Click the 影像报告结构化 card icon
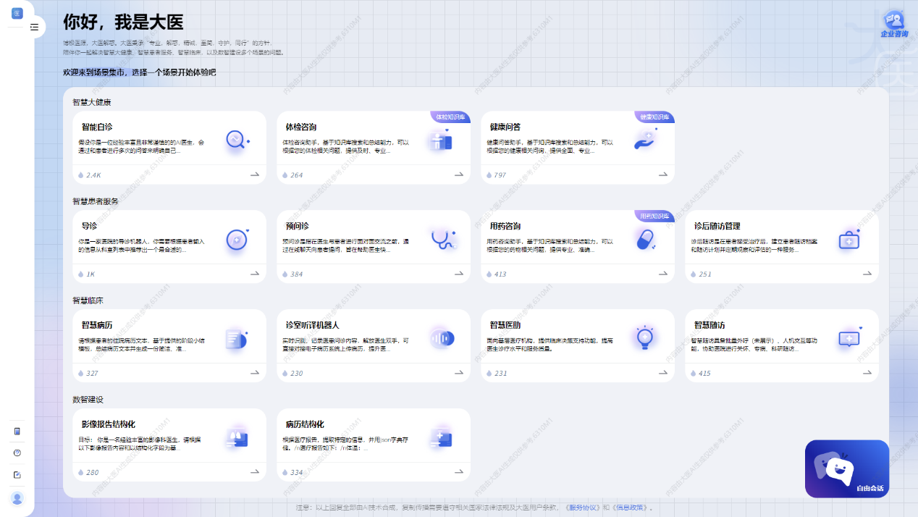The height and width of the screenshot is (517, 918). [236, 437]
